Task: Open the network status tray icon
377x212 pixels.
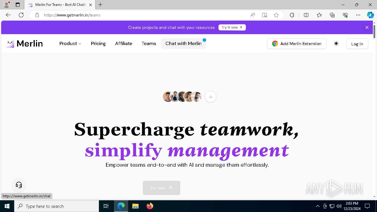Action: click(332, 206)
